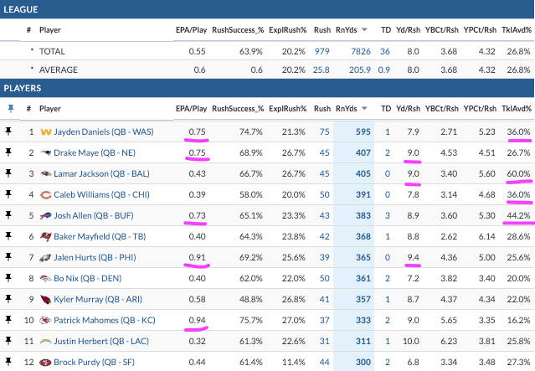535x371 pixels.
Task: Open Kyler Murray player link
Action: click(x=98, y=299)
